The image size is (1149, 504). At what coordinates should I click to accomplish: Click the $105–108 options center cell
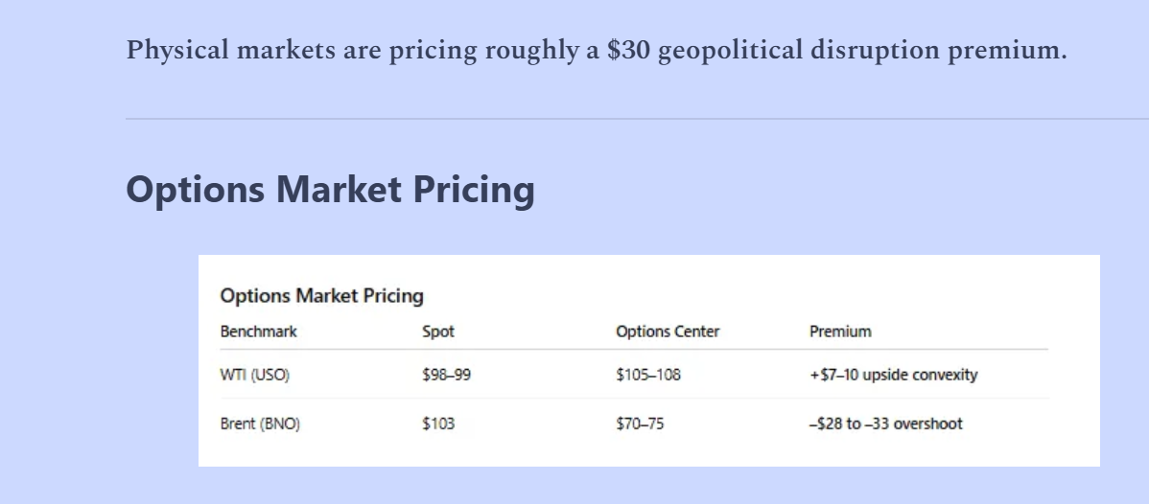coord(648,375)
